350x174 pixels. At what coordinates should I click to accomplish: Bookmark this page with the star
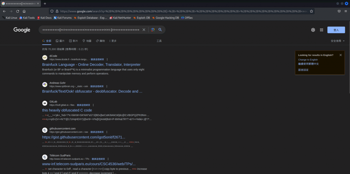click(x=311, y=11)
